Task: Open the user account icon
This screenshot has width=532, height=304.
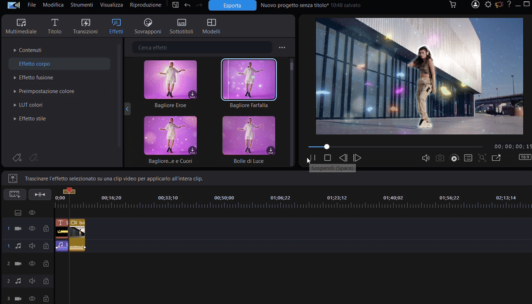Action: click(475, 4)
